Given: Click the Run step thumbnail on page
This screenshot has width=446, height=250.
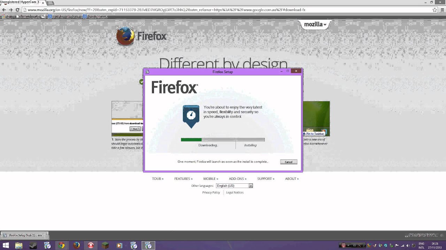Looking at the screenshot, I should point(127,119).
